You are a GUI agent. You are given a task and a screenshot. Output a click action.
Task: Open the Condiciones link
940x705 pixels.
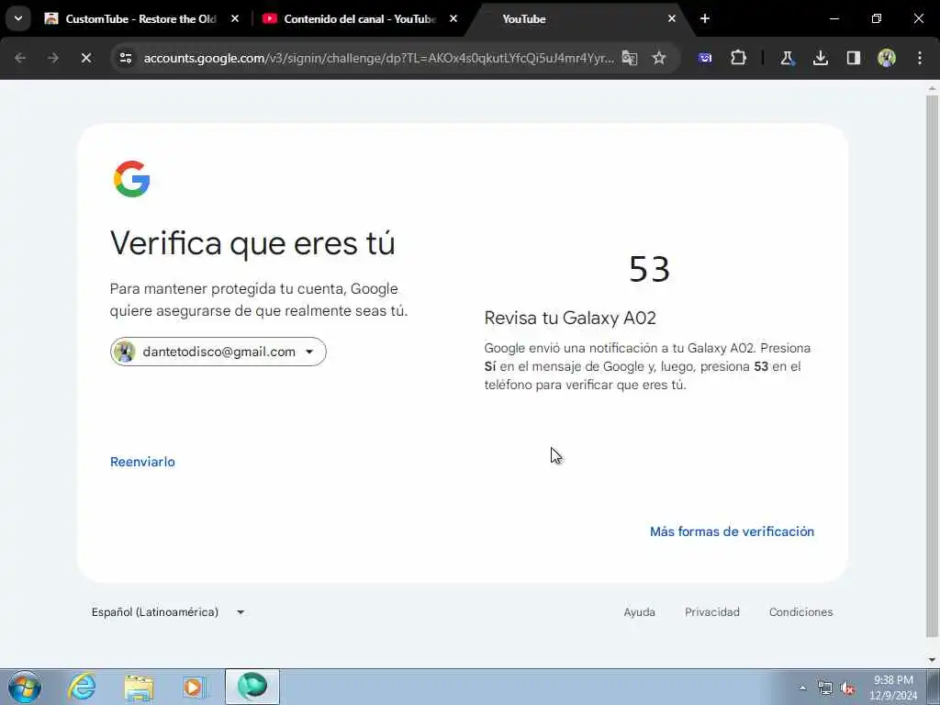pos(800,612)
